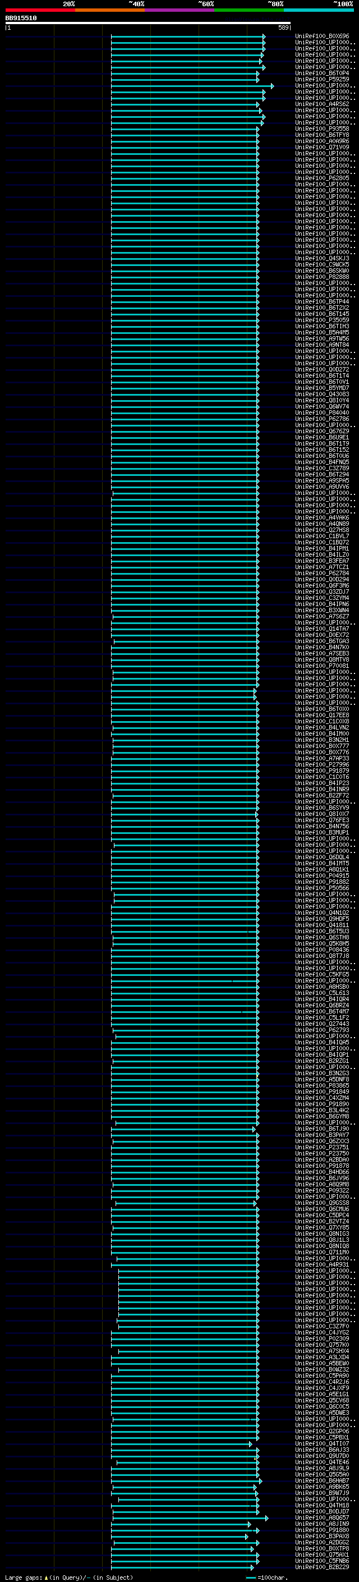The width and height of the screenshot is (359, 1582).
Task: Open hit UniRef100_B6TFY8
Action: (322, 135)
